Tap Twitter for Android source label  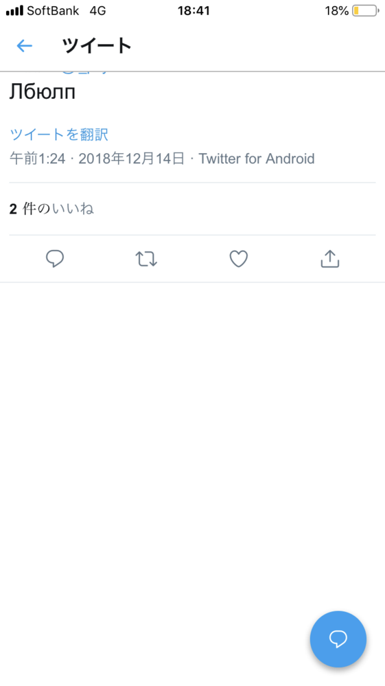click(x=257, y=159)
